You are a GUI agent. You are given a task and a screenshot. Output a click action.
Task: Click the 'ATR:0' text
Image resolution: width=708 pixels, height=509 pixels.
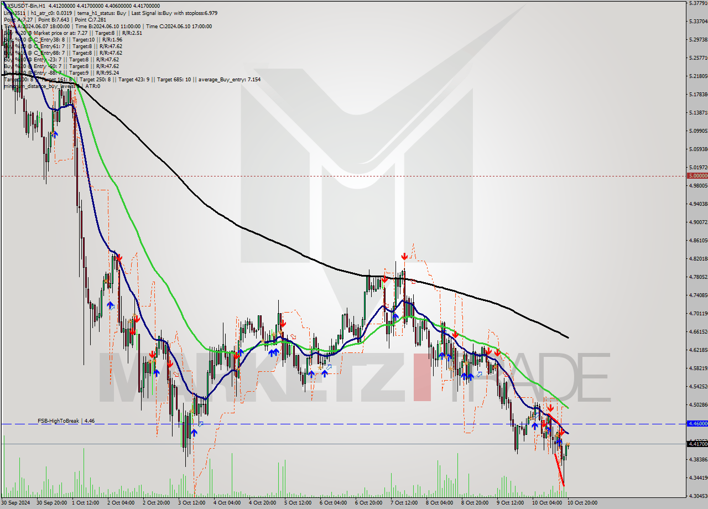92,86
